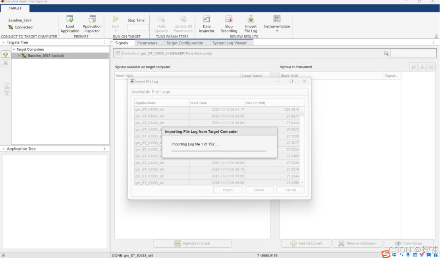Click Update All Parameters icon
This screenshot has width=440, height=258.
point(183,19)
